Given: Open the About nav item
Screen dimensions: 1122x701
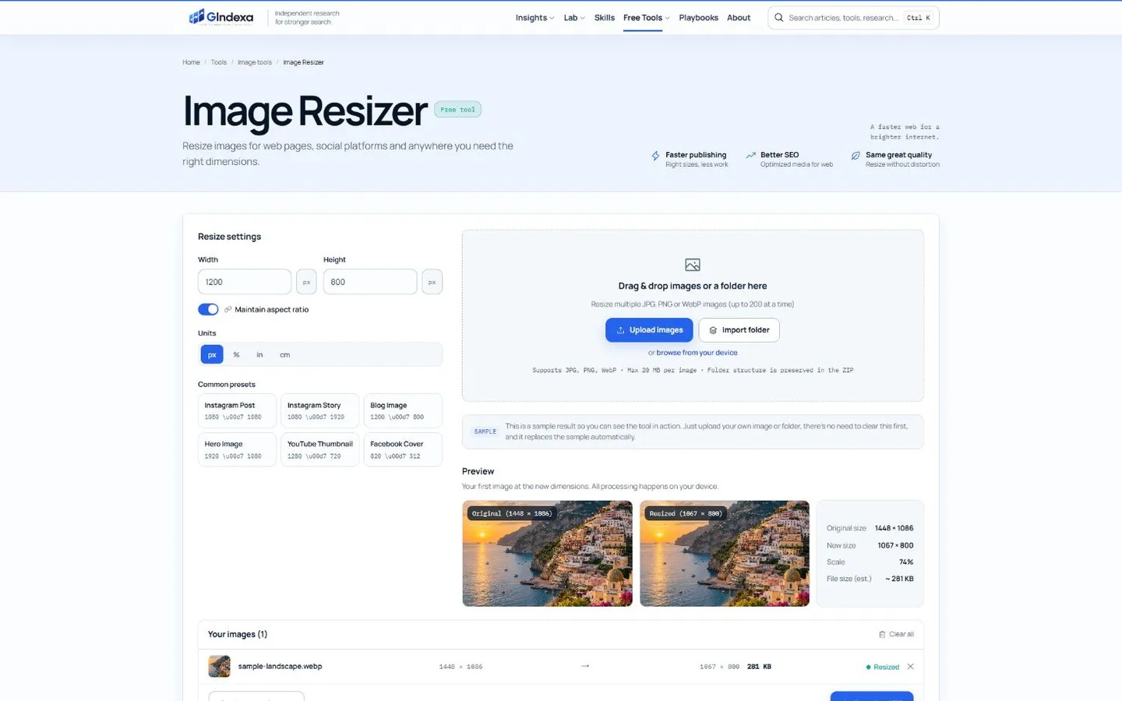Looking at the screenshot, I should pos(739,17).
